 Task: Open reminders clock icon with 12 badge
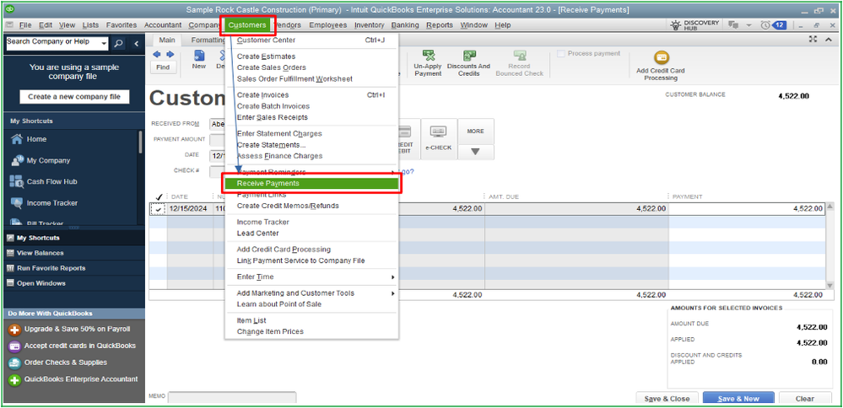coord(774,25)
